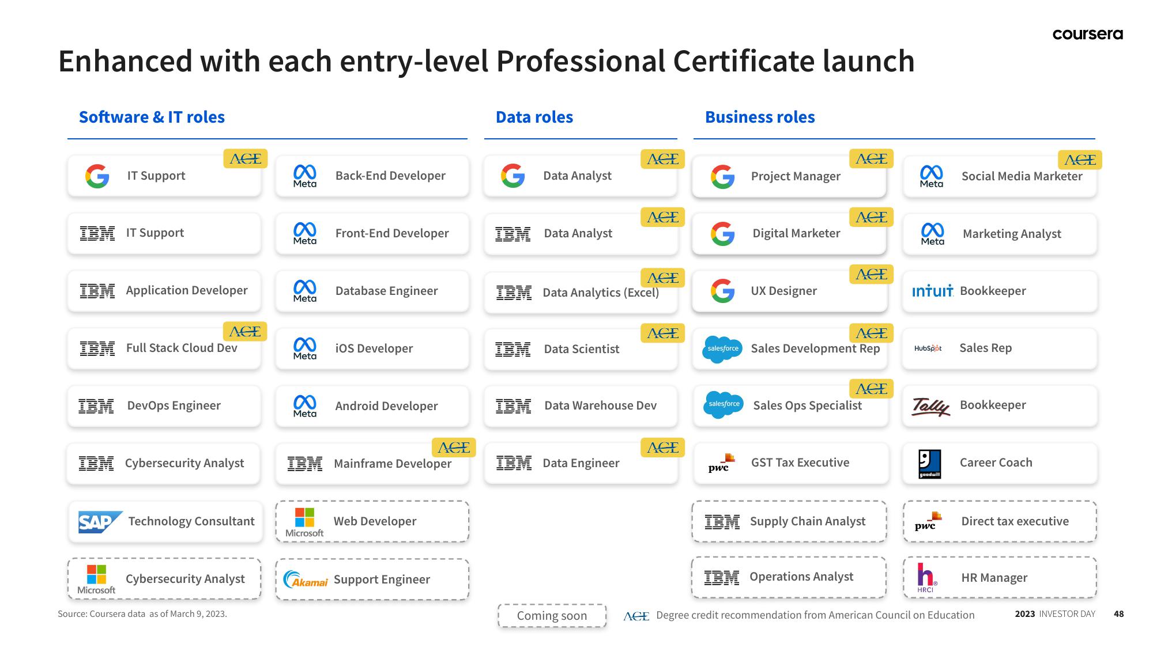The image size is (1153, 648).
Task: Click the Coming soon legend box
Action: (552, 616)
